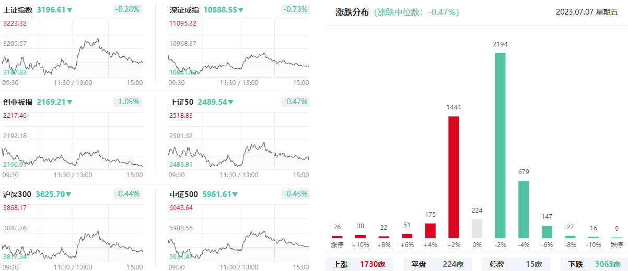Select the 平盘 224家 summary box
This screenshot has width=628, height=271.
[x=438, y=264]
